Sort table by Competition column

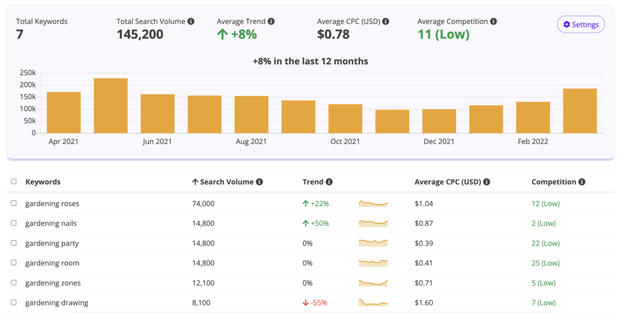(x=553, y=182)
